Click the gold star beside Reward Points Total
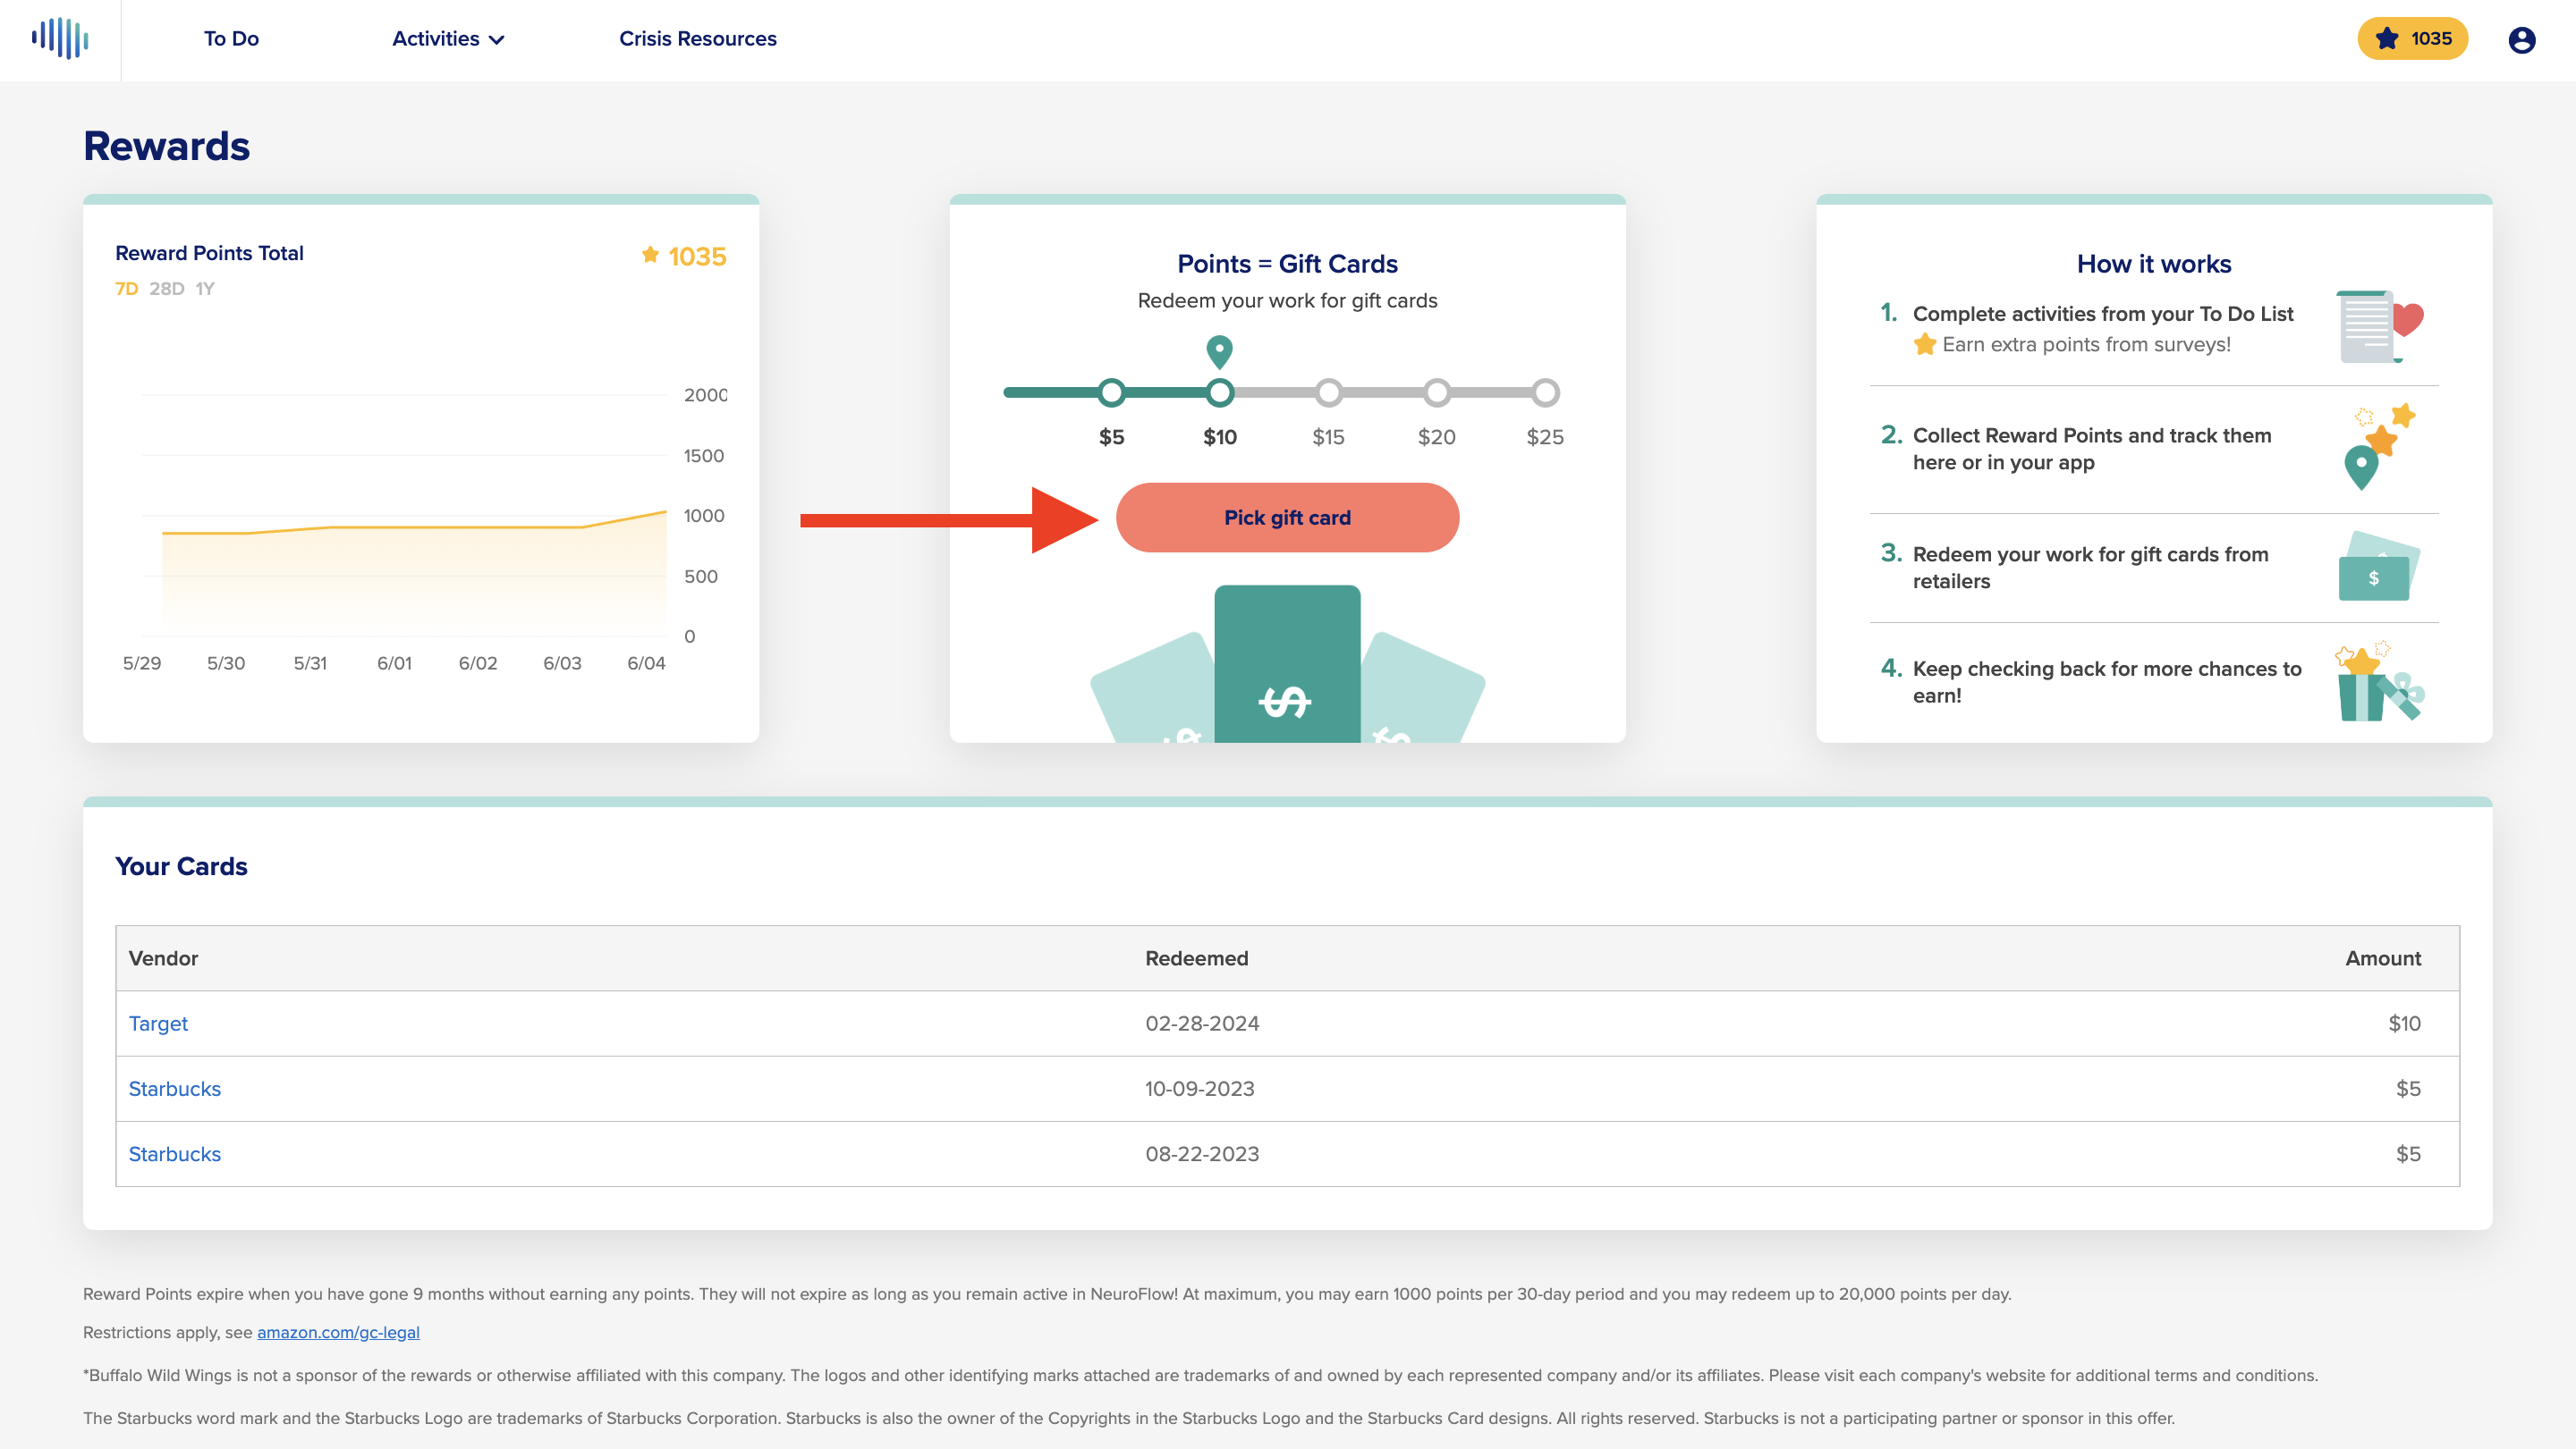Image resolution: width=2576 pixels, height=1449 pixels. pyautogui.click(x=650, y=255)
